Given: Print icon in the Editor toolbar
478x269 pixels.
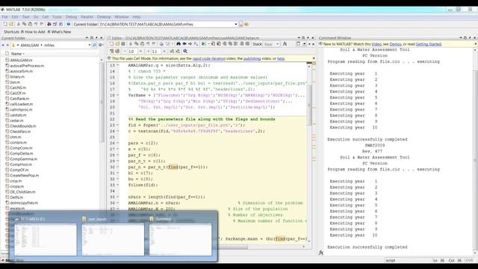Looking at the screenshot, I should pyautogui.click(x=161, y=44).
